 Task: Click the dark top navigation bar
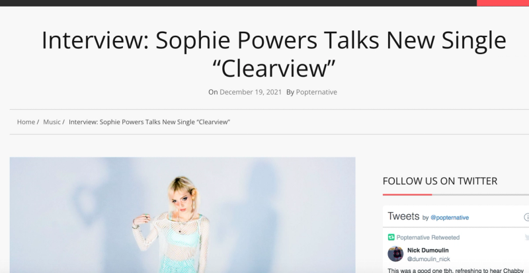(238, 3)
